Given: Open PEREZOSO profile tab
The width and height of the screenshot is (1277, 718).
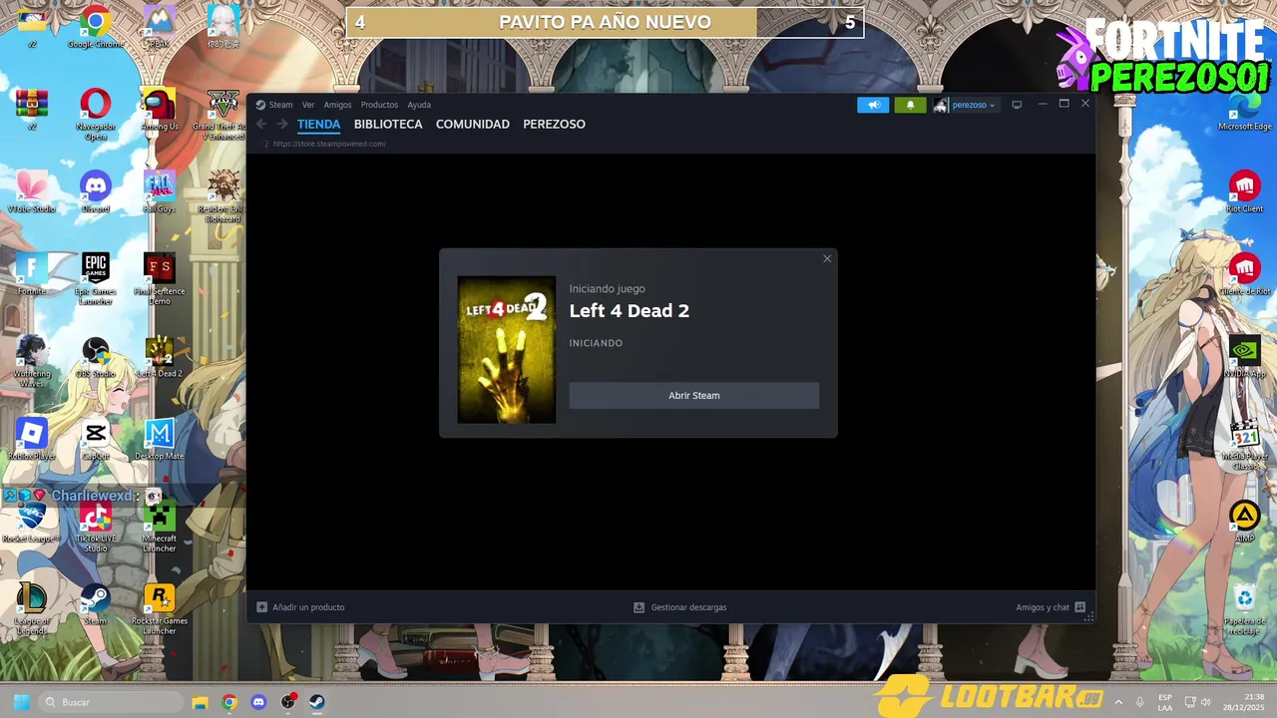Looking at the screenshot, I should click(x=554, y=125).
